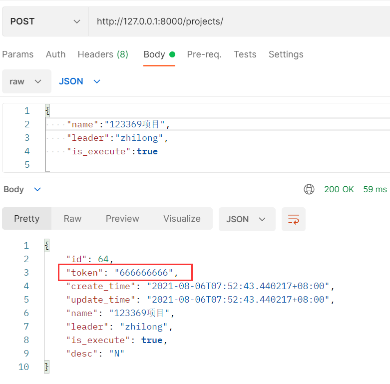Show the Preview response view
Screen dimensions: 390x384
(x=122, y=219)
